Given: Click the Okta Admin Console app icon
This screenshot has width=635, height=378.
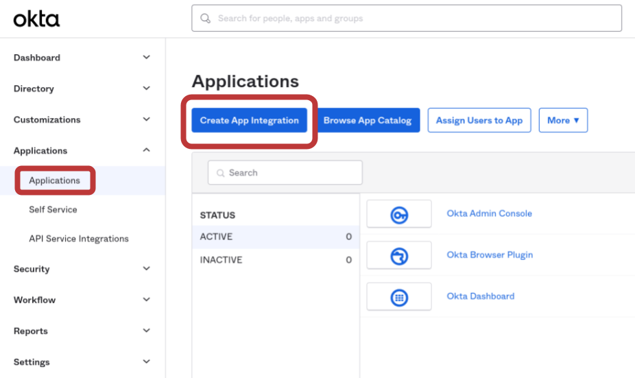Looking at the screenshot, I should [399, 214].
